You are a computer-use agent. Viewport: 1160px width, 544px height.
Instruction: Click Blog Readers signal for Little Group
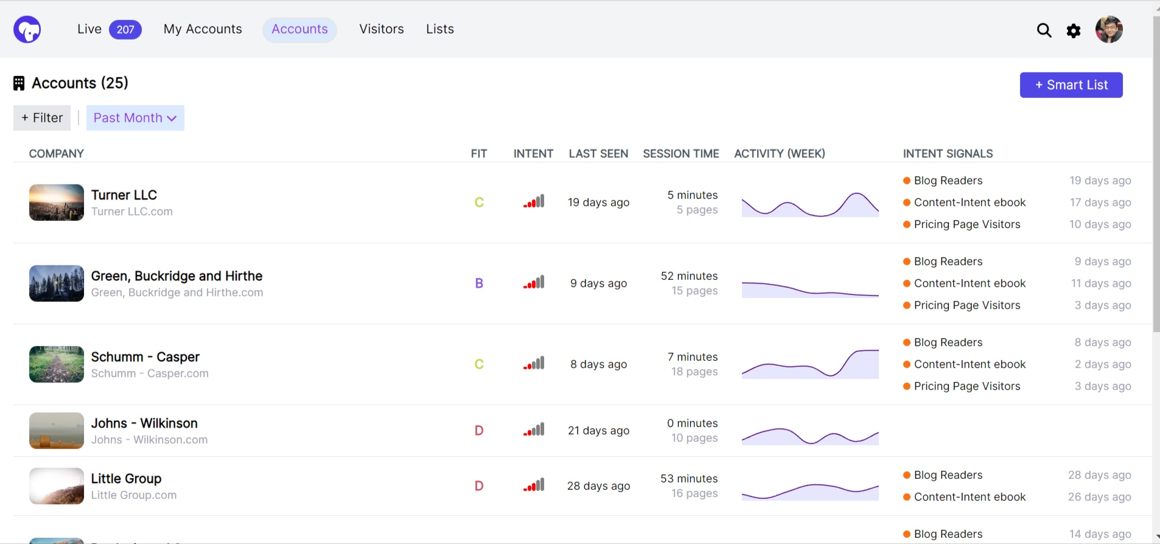point(948,475)
